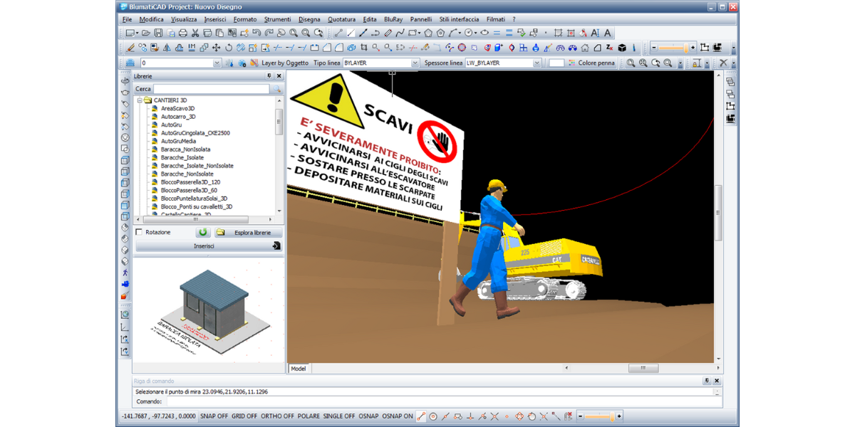Toggle SNAP OFF in the status bar
Image resolution: width=855 pixels, height=427 pixels.
coord(214,416)
